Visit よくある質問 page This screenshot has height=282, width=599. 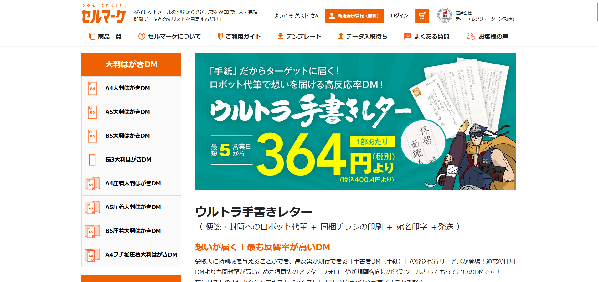427,37
